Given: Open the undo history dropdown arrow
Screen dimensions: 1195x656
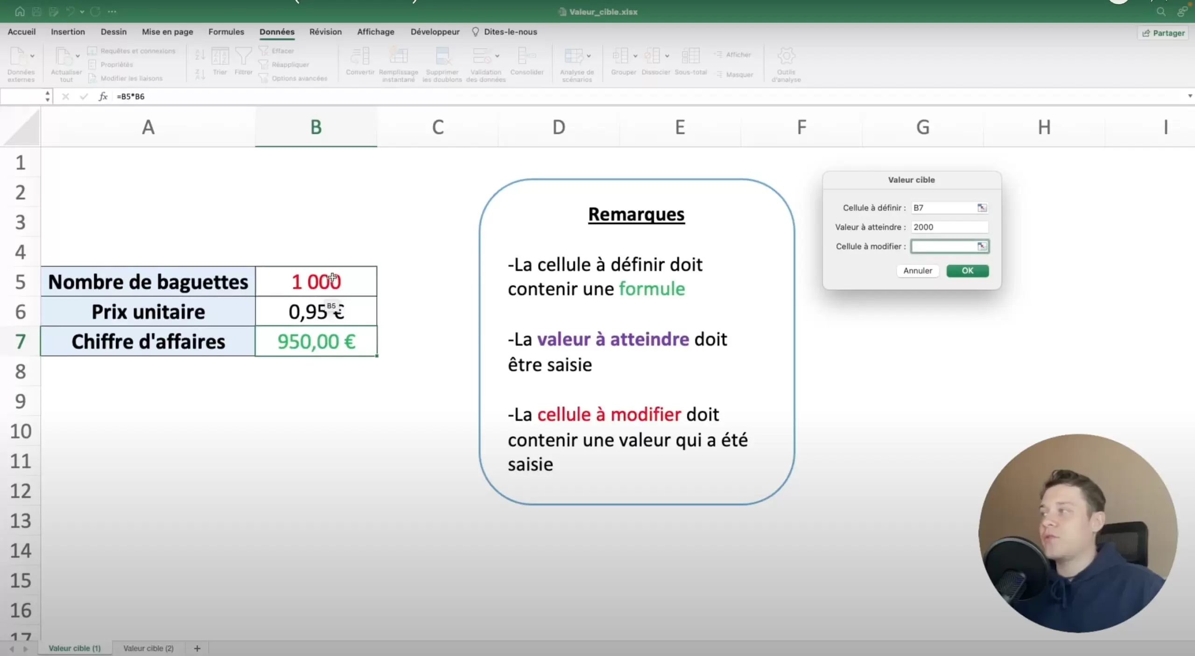Looking at the screenshot, I should click(x=82, y=12).
